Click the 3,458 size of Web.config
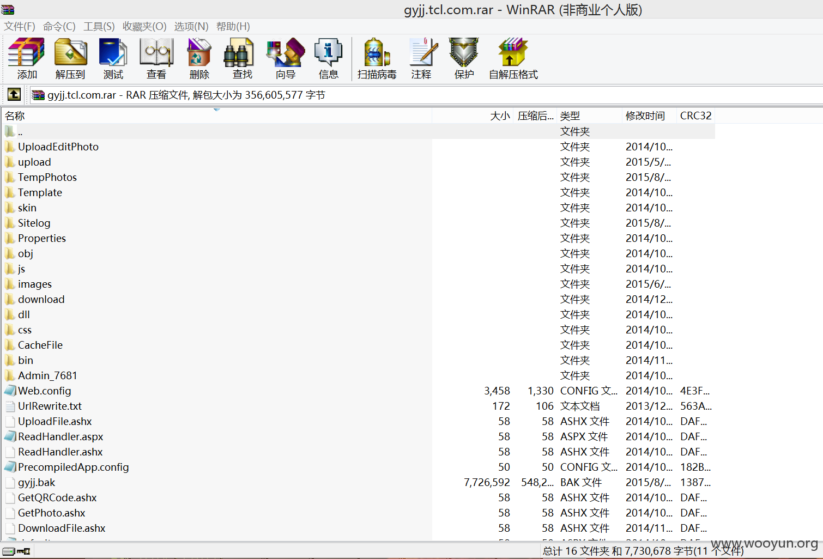 pyautogui.click(x=497, y=391)
